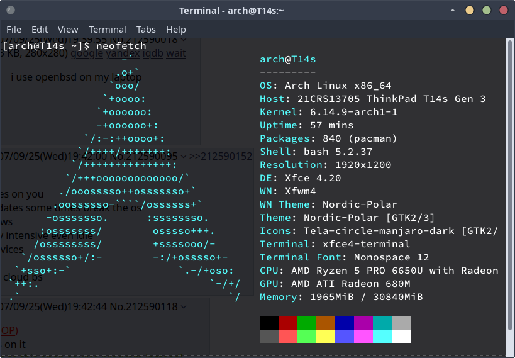Click the 'WM Theme: Nordic-Polar' line

(328, 204)
